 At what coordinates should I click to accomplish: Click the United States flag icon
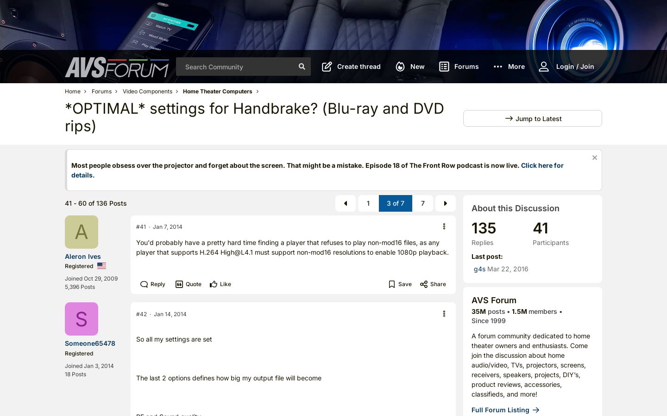[x=102, y=266]
